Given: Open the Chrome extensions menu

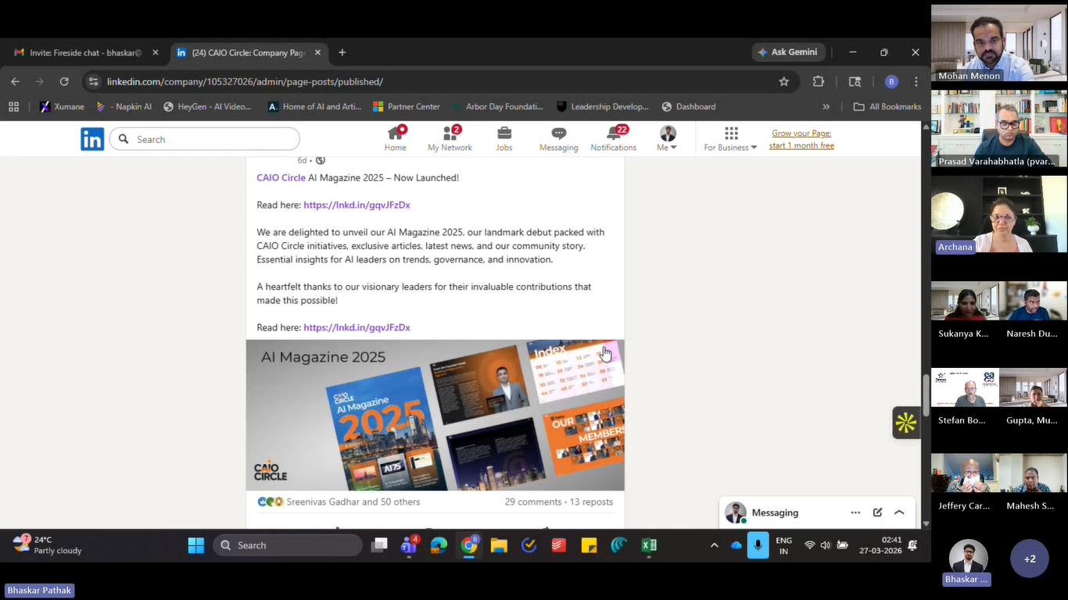Looking at the screenshot, I should pyautogui.click(x=819, y=81).
